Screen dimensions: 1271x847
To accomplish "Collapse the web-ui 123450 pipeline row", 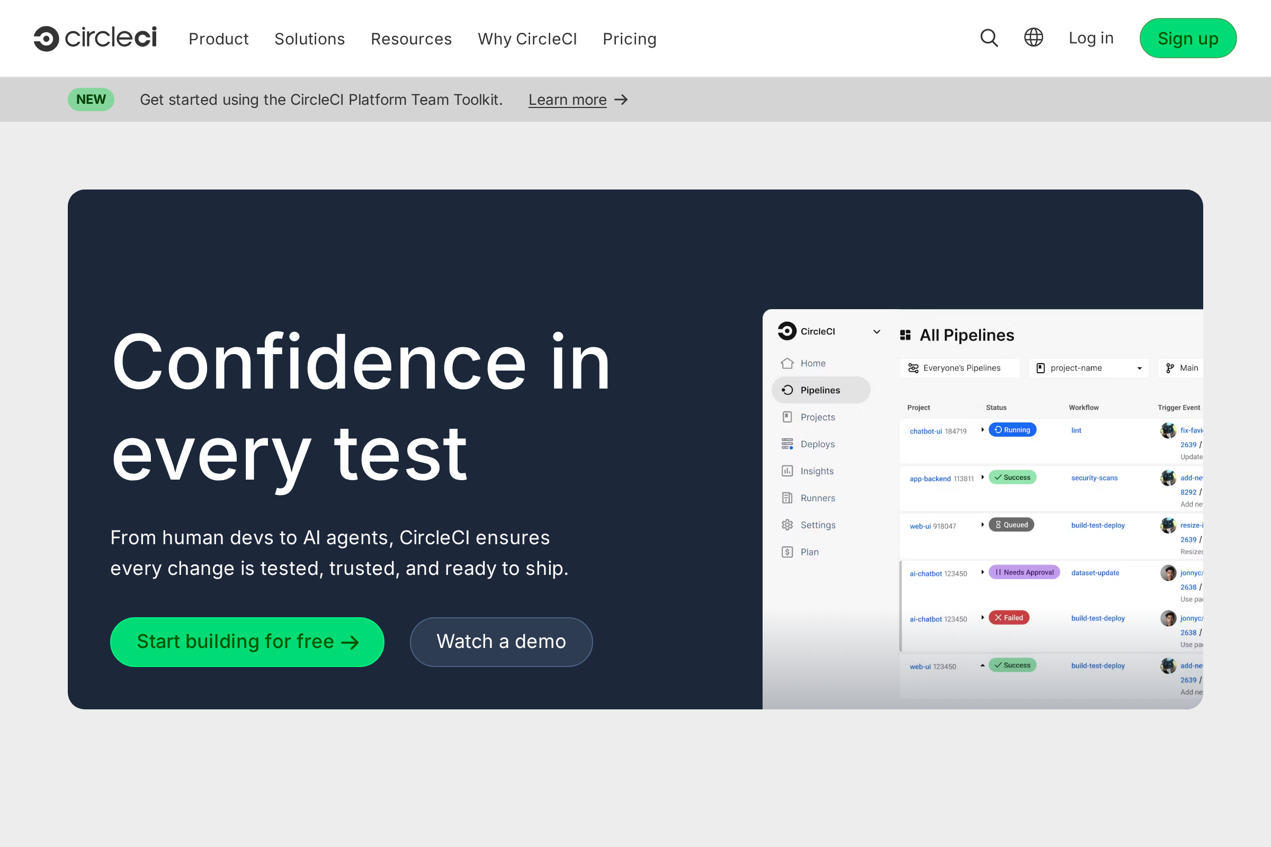I will [983, 666].
